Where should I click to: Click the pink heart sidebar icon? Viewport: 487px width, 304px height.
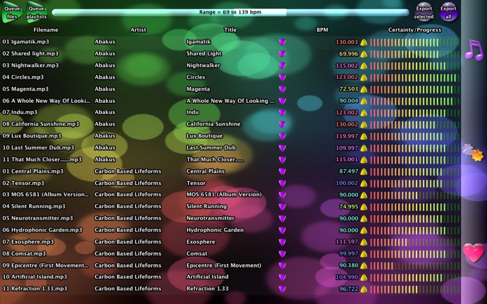tap(474, 252)
